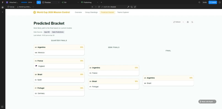
Task: Toggle the side panel layout icon at top right
Action: pyautogui.click(x=220, y=2)
